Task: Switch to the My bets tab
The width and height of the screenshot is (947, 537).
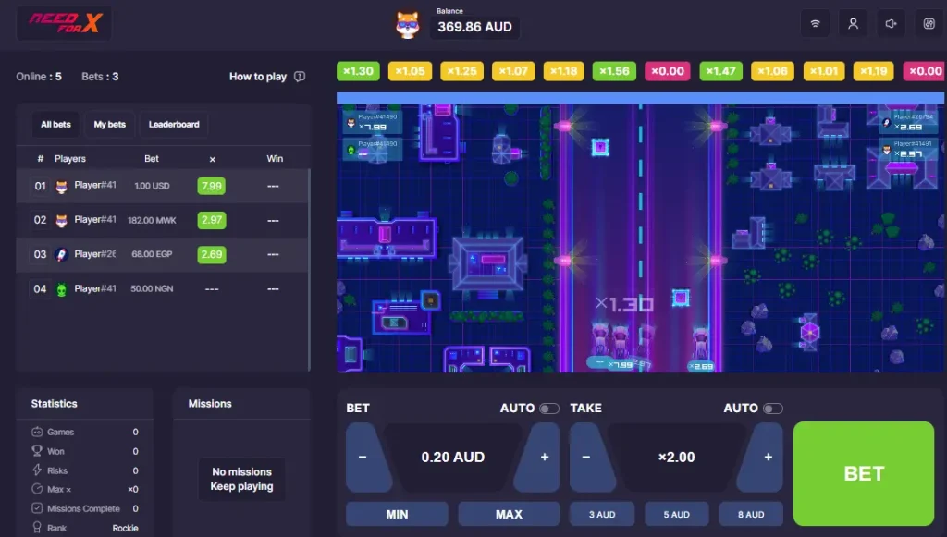Action: coord(109,124)
